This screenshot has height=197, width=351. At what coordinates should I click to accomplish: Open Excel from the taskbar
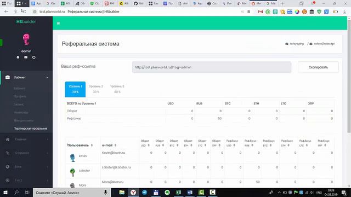[x=179, y=192]
